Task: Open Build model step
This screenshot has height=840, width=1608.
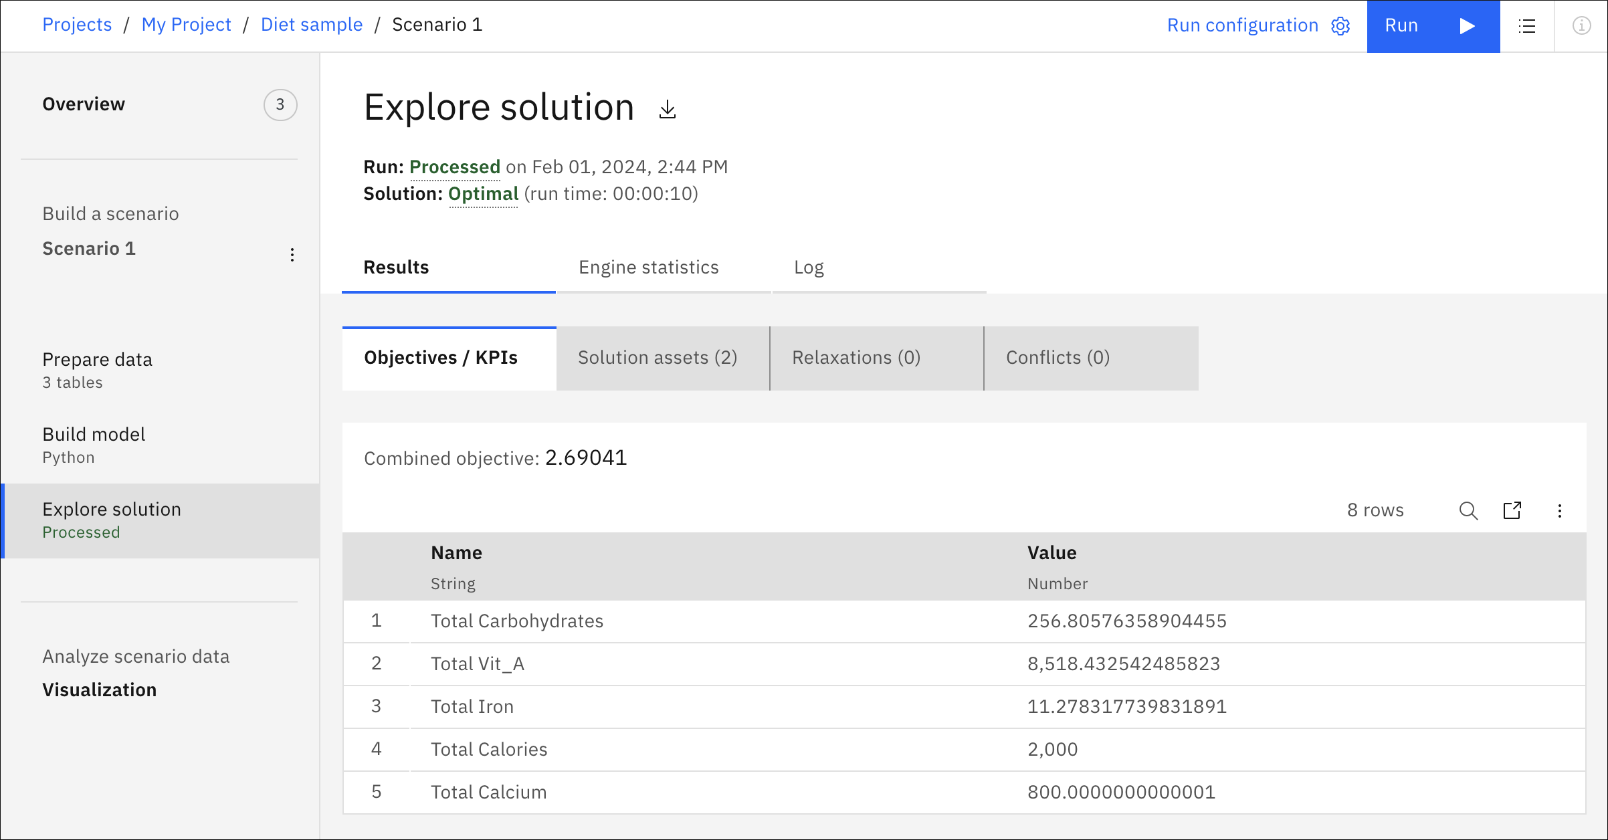Action: click(x=161, y=446)
